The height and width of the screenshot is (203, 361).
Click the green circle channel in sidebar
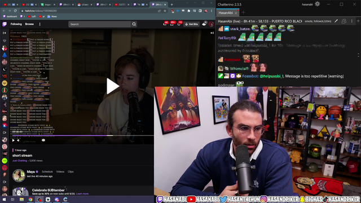click(5, 161)
